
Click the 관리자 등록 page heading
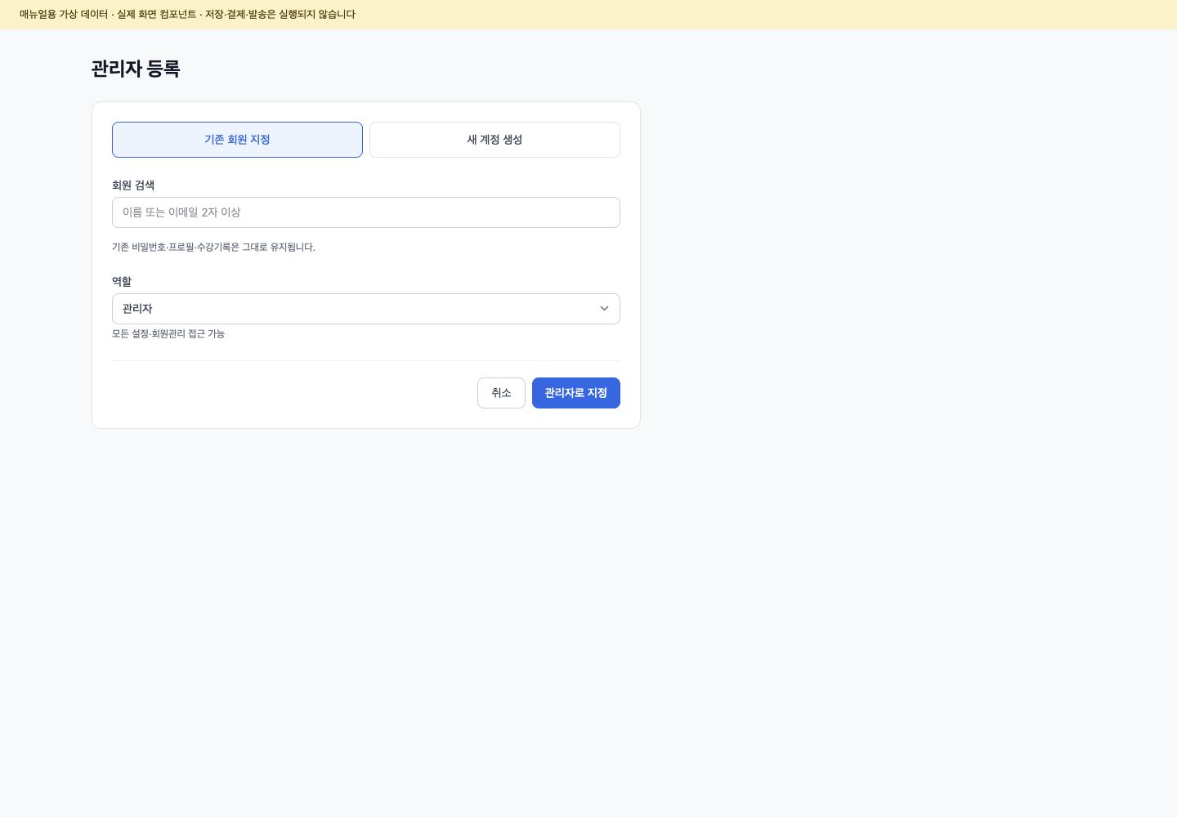136,69
